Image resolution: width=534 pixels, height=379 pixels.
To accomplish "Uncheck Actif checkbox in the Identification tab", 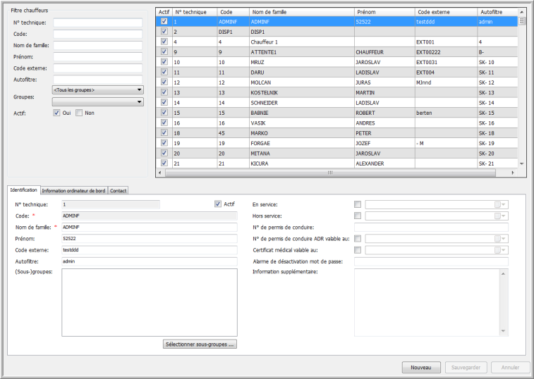I will coord(218,204).
